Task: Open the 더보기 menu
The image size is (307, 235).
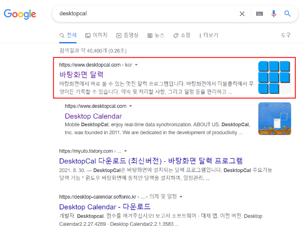Action: click(208, 35)
